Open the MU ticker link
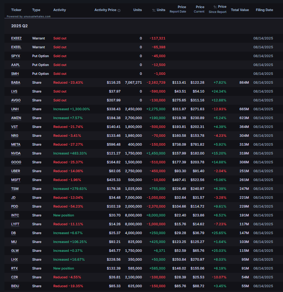Viewport: 283px width, 292px height. [14, 242]
